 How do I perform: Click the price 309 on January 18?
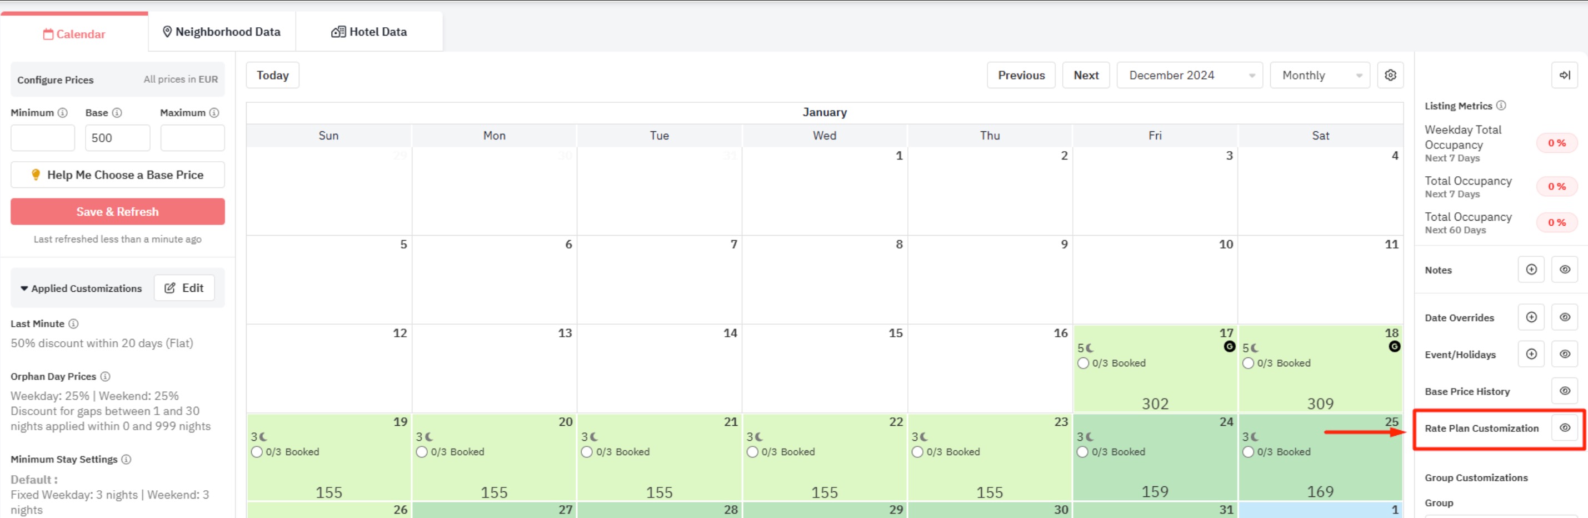(1320, 404)
